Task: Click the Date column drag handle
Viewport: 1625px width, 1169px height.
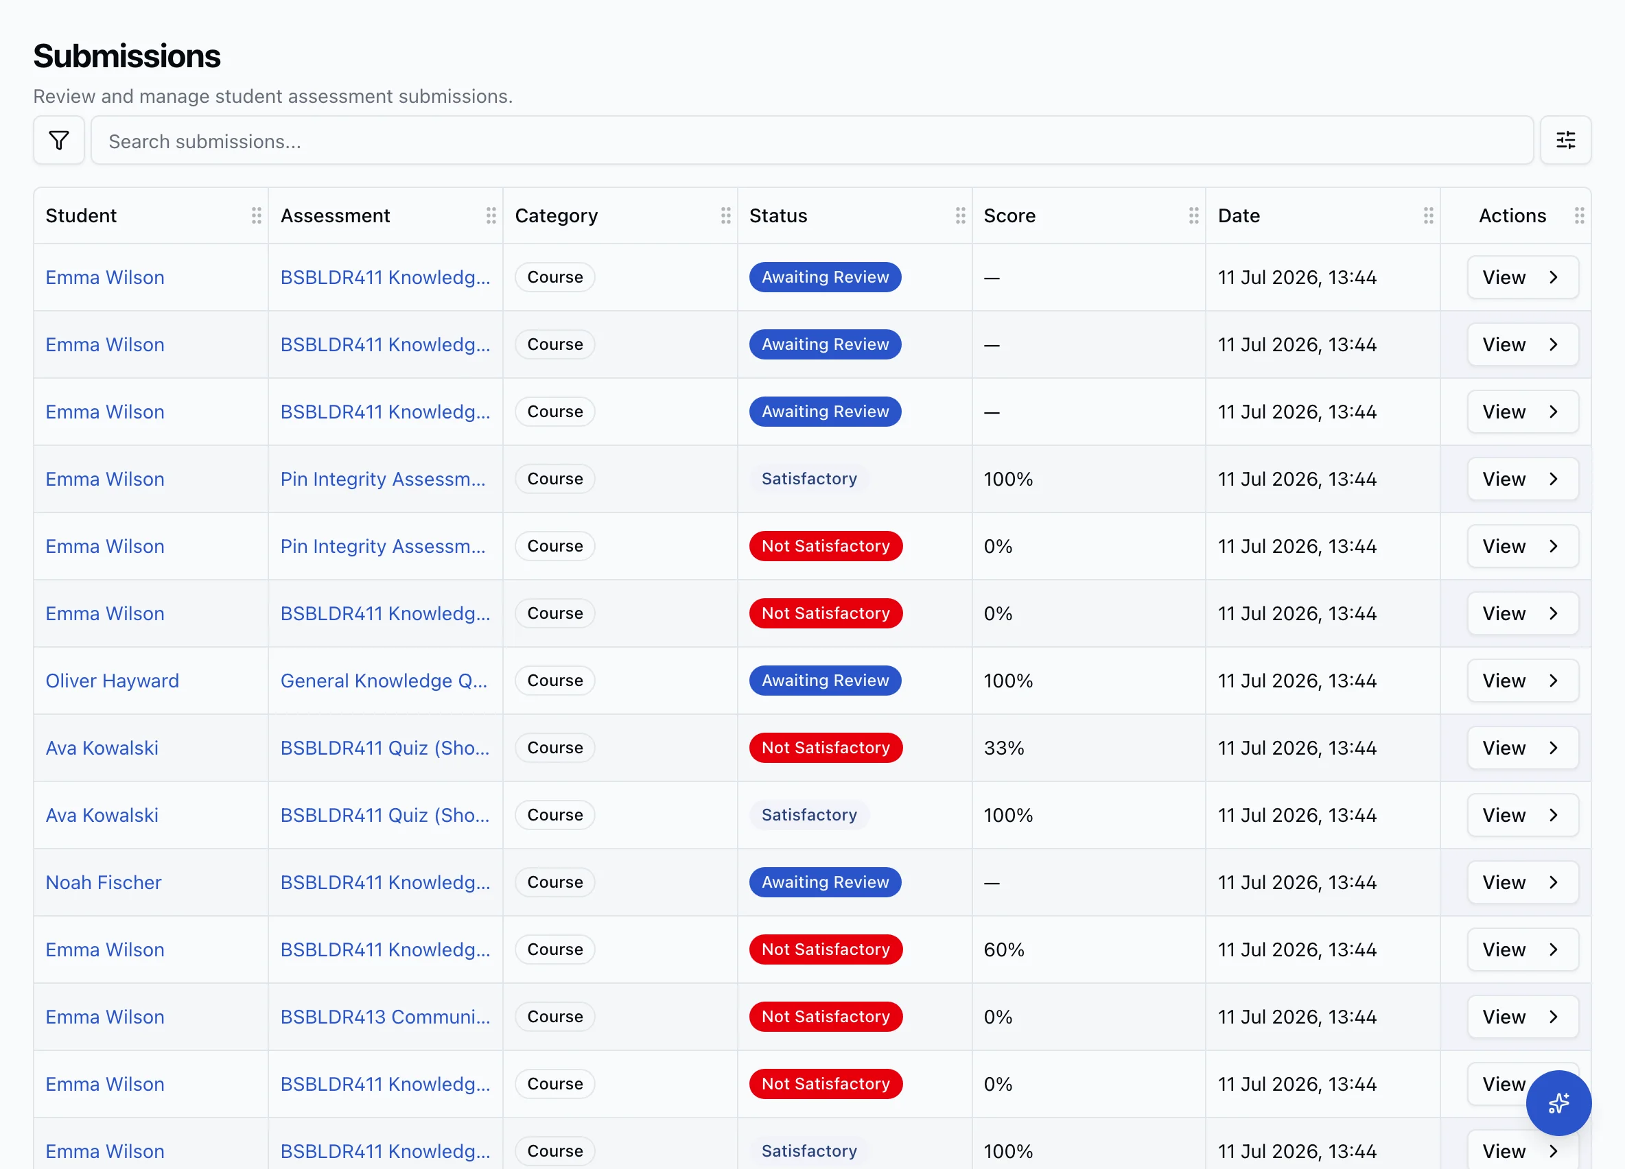Action: (1429, 215)
